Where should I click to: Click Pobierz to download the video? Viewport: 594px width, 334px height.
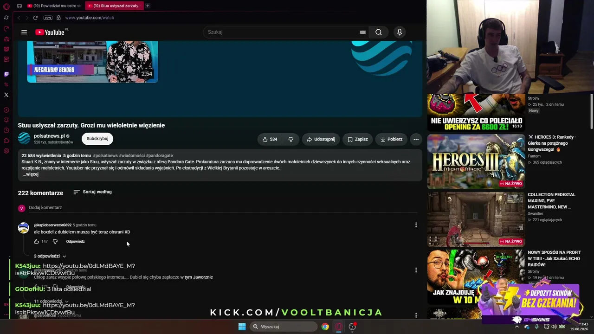(392, 139)
